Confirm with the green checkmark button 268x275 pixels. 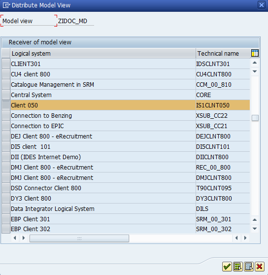227,267
